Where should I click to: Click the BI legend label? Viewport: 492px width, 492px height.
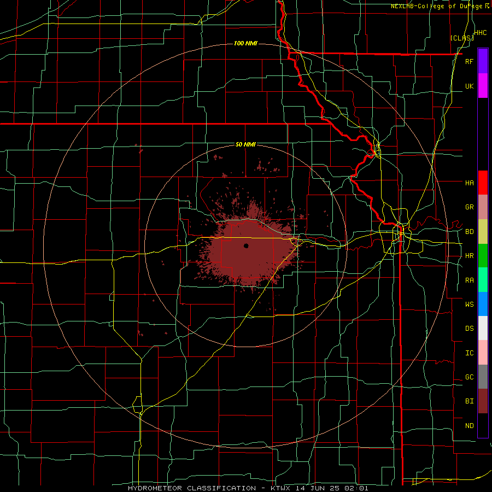[469, 401]
